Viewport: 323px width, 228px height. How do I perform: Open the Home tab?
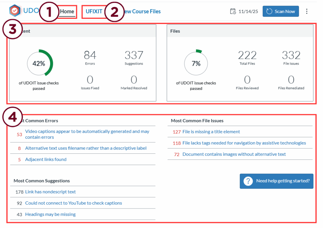point(67,12)
